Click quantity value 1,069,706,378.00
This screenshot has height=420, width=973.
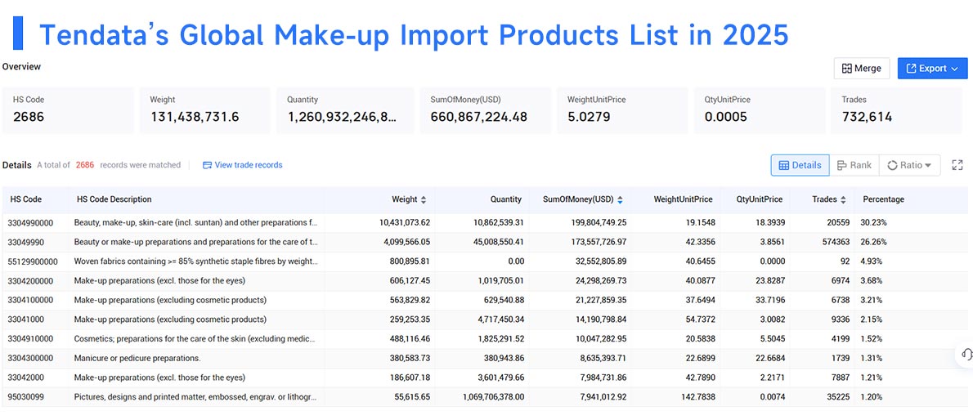pos(493,397)
